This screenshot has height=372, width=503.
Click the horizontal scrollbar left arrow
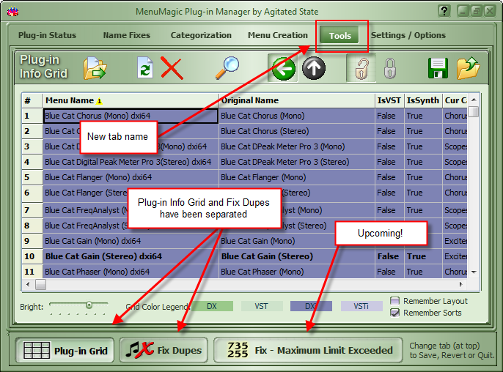[28, 284]
